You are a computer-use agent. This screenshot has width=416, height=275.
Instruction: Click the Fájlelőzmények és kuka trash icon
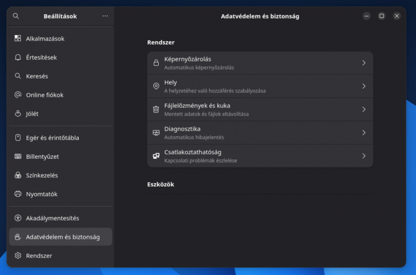coord(156,110)
